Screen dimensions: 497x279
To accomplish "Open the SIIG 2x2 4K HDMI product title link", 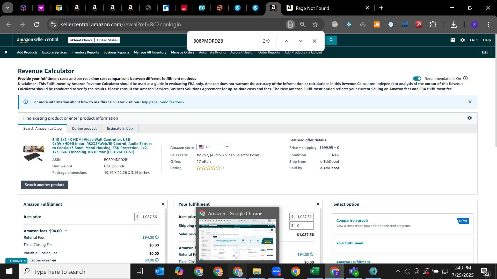I will 102,146.
